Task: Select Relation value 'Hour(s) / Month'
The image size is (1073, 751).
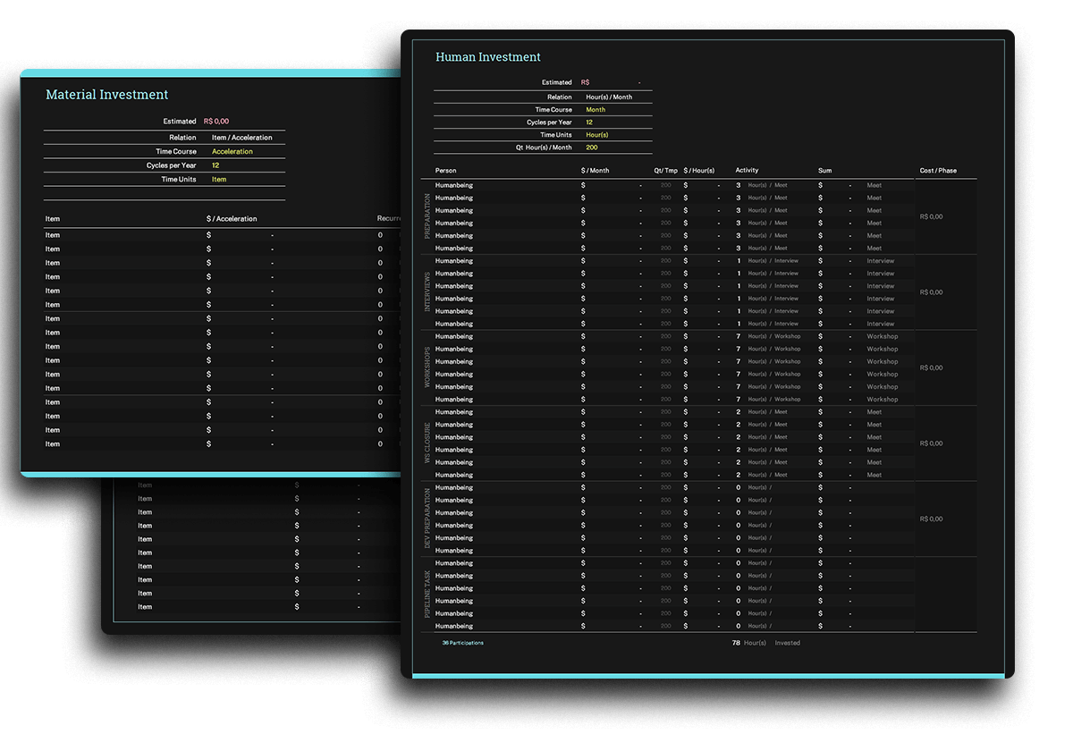Action: coord(609,97)
